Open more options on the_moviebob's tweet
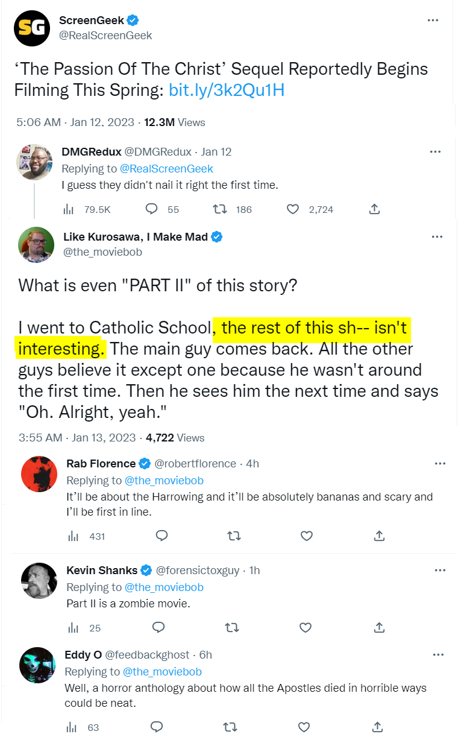The width and height of the screenshot is (467, 740). click(437, 237)
